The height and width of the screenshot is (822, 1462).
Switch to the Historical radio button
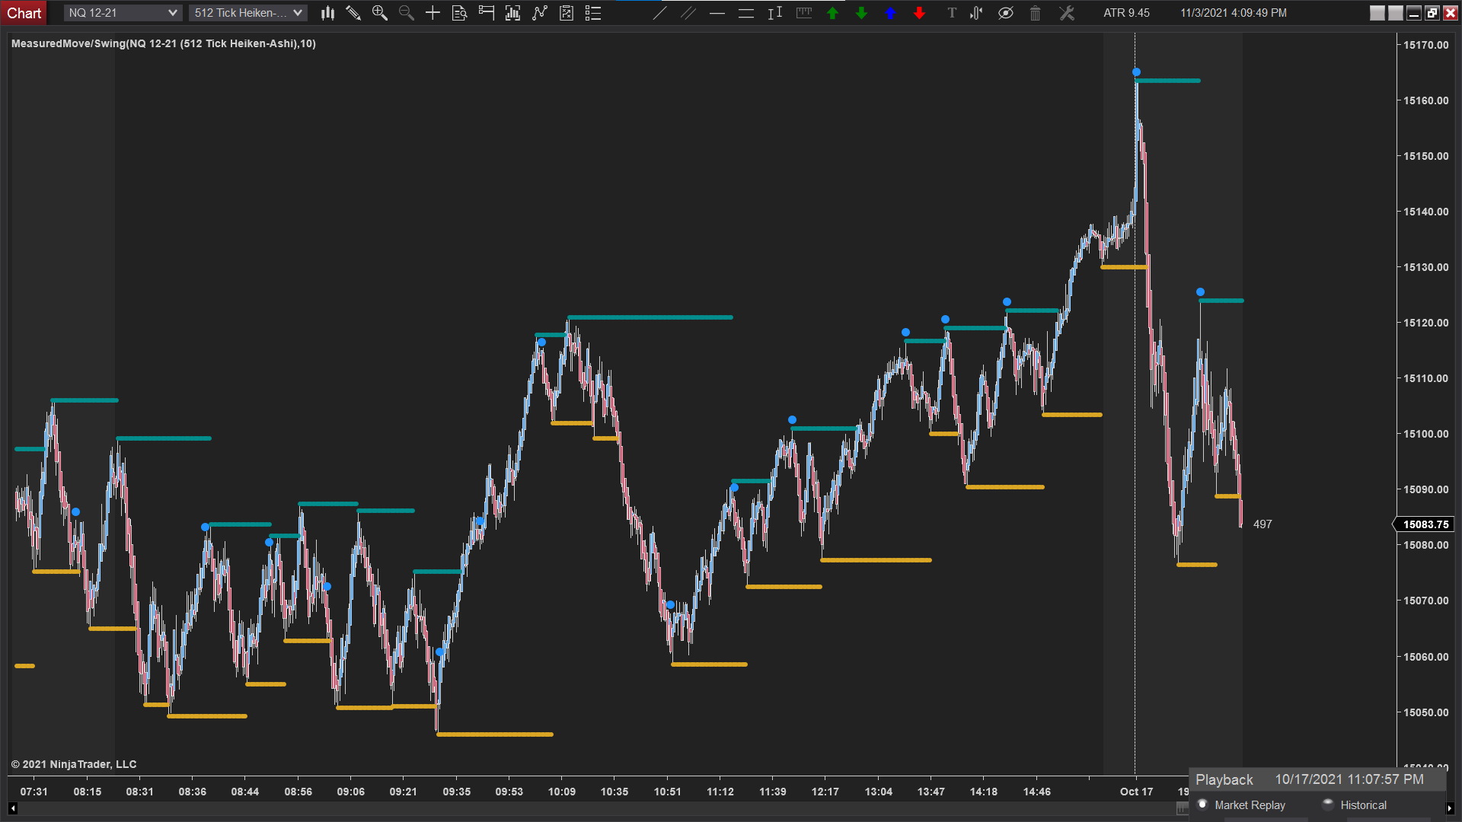[1327, 804]
